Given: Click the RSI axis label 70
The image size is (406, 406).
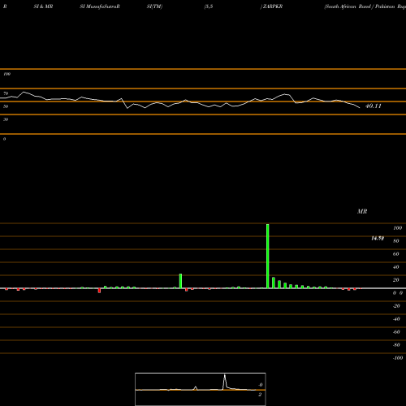Looking at the screenshot, I should click(6, 93).
